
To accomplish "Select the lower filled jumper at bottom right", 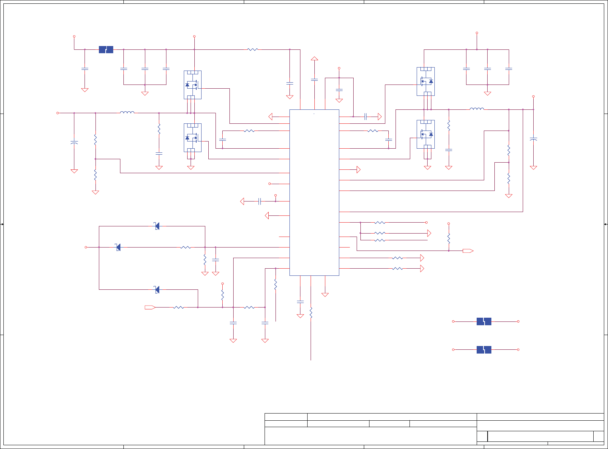I will coord(484,350).
